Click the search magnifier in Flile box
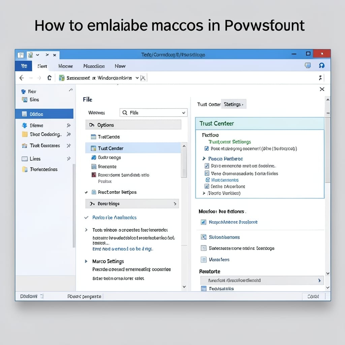Image resolution: width=345 pixels, height=345 pixels. point(125,113)
